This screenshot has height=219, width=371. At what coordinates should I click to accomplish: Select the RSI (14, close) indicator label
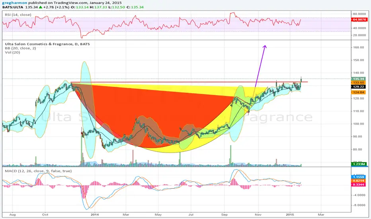[x=18, y=15]
